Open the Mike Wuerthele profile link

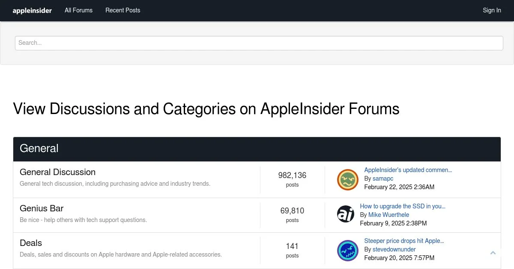[388, 215]
